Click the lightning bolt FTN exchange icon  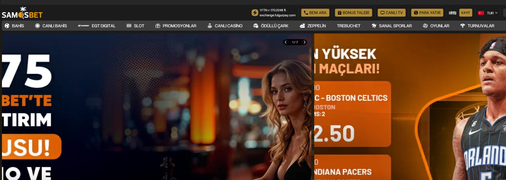255,13
